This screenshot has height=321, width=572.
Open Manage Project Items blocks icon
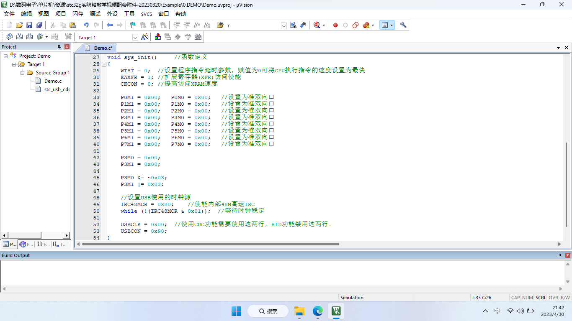[158, 37]
